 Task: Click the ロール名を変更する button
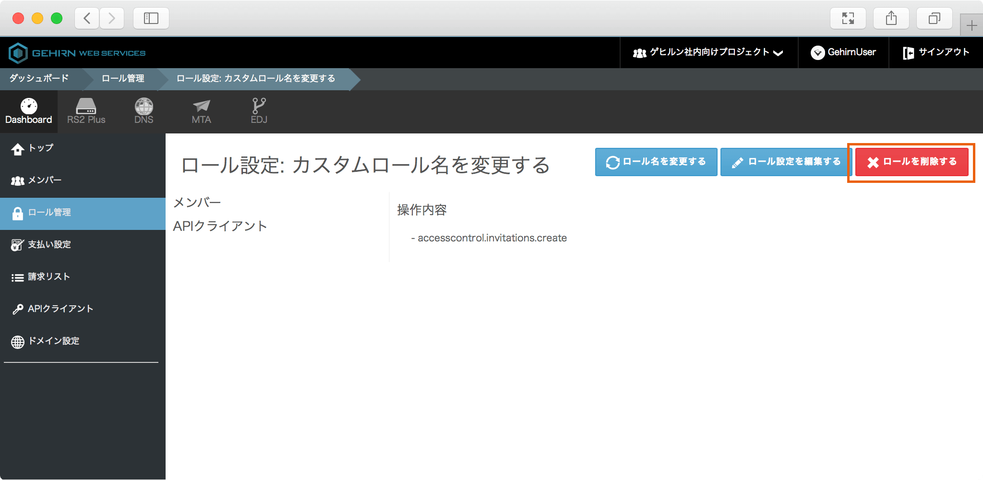tap(656, 162)
